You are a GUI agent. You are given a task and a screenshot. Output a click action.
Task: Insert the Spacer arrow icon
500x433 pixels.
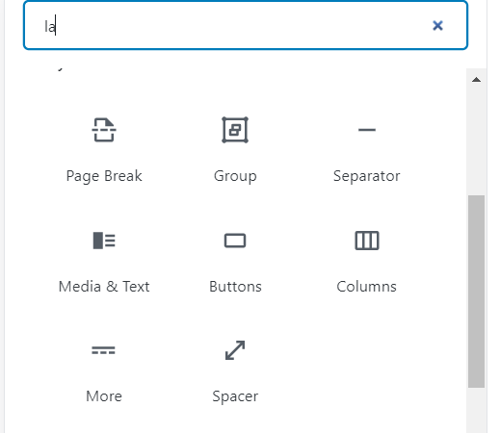[235, 350]
